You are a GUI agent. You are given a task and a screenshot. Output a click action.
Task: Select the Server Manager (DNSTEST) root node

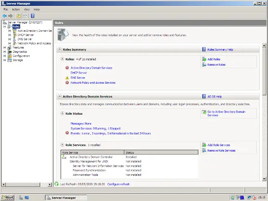25,22
